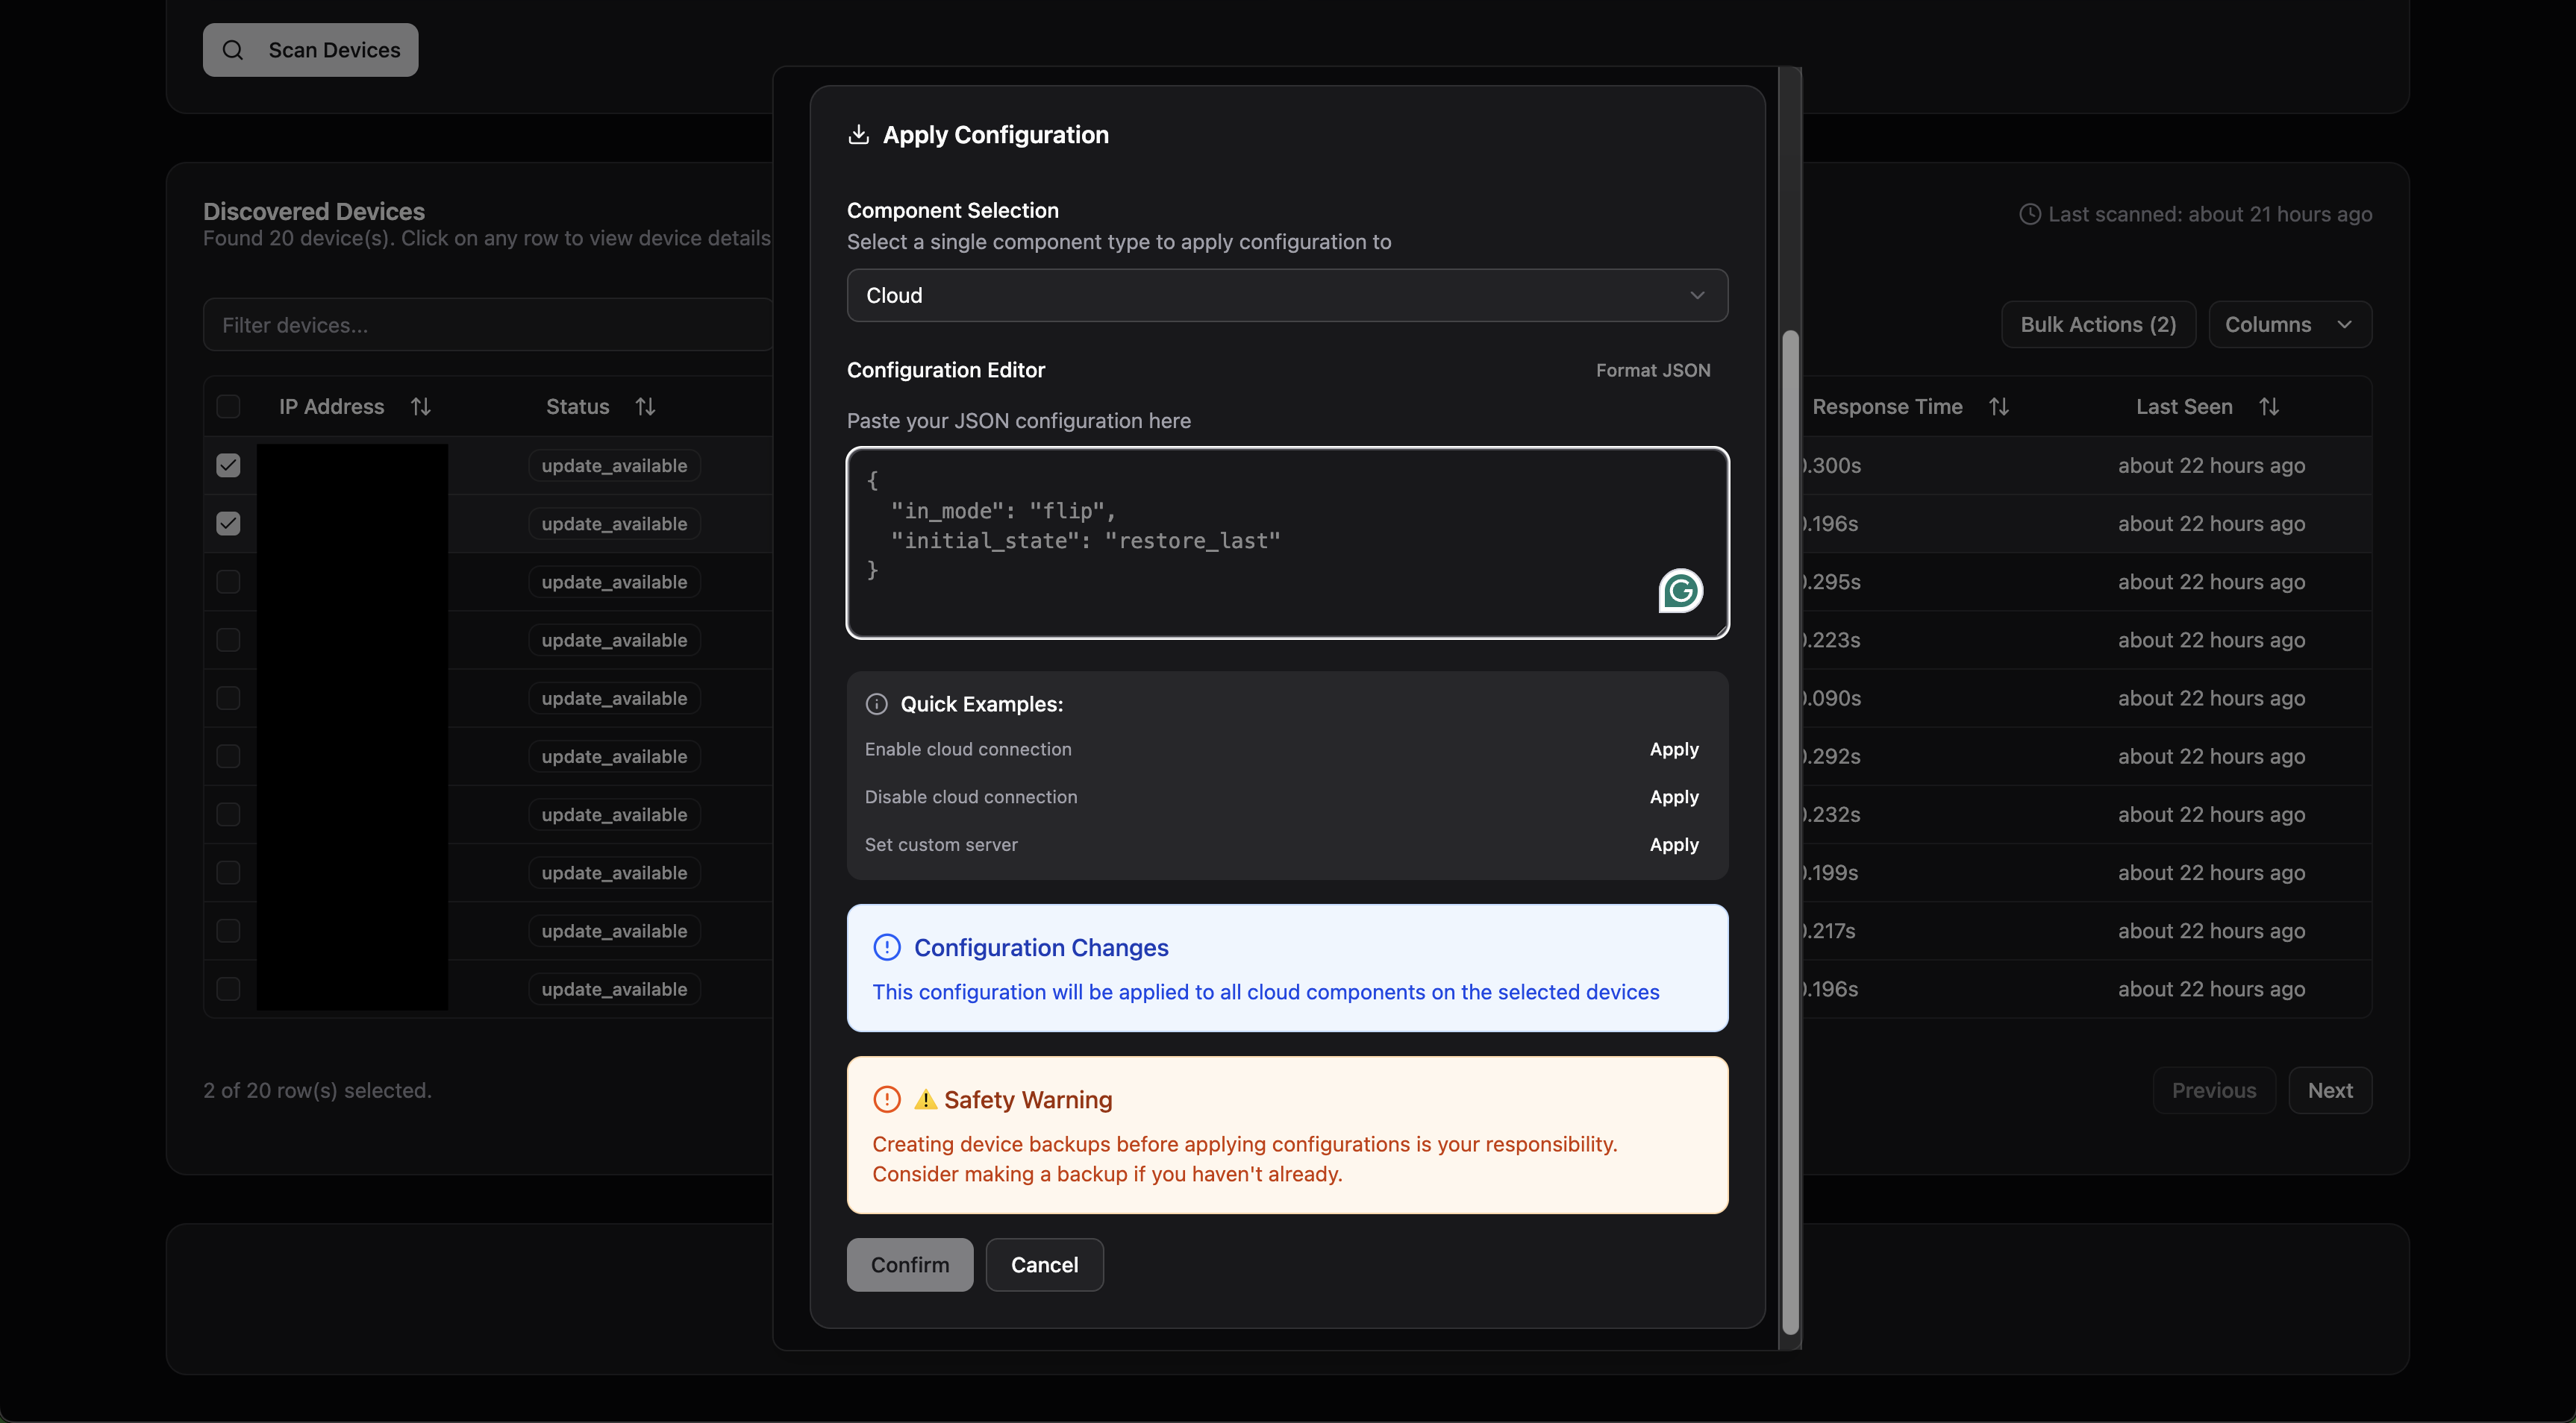
Task: Go to the Next page
Action: click(2330, 1090)
